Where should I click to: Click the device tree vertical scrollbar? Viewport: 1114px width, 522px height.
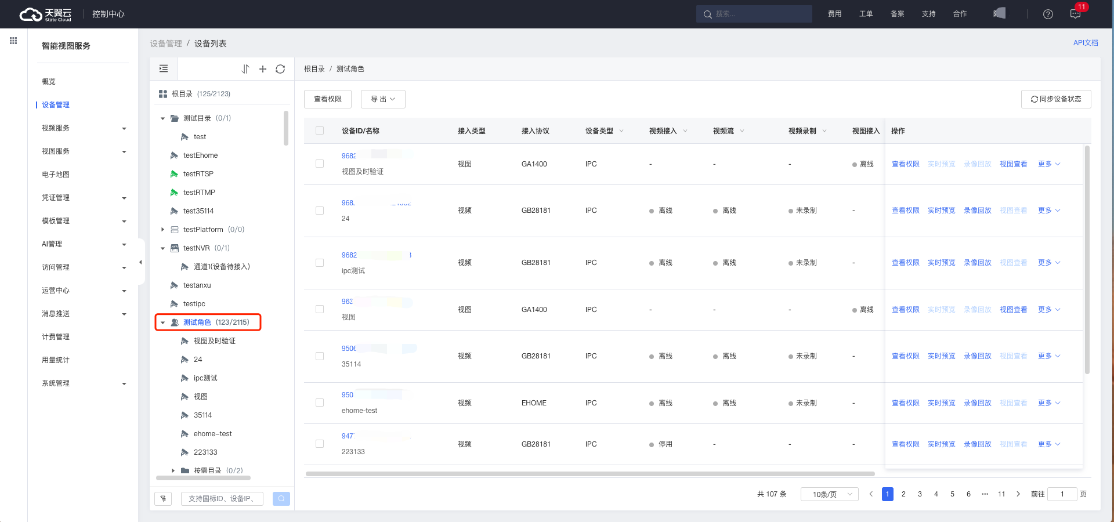286,128
